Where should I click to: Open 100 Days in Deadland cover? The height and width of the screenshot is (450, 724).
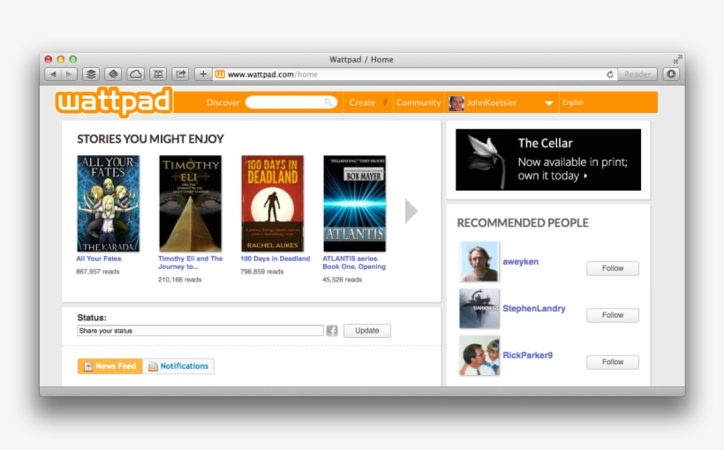[273, 204]
